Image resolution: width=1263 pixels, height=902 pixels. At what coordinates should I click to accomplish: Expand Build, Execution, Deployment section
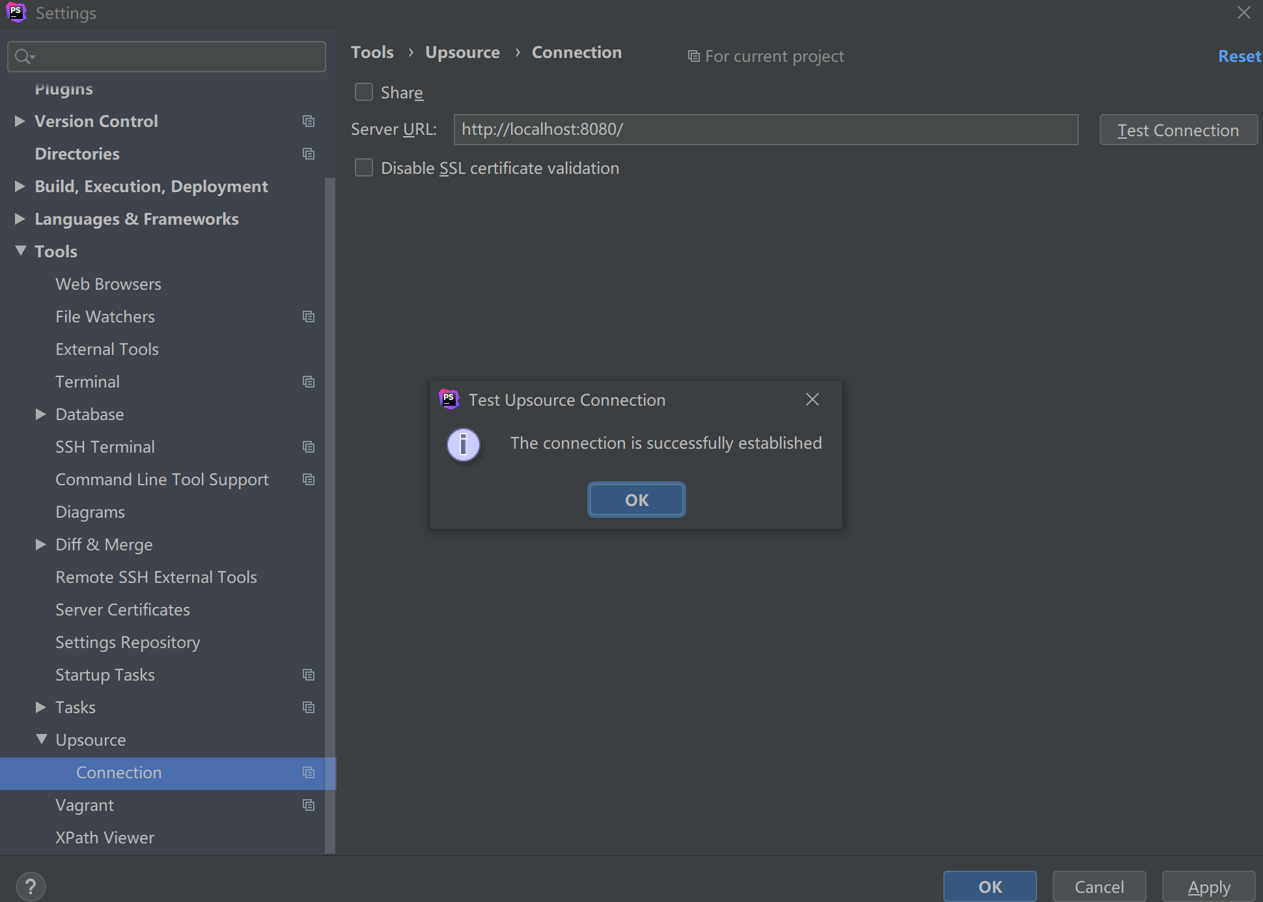click(20, 186)
